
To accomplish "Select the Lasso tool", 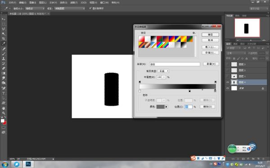I will pyautogui.click(x=4, y=29).
